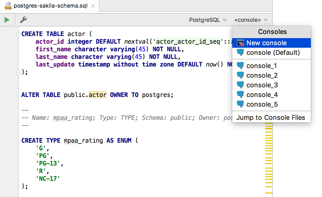Click the 'PG-13' enum value

(48, 163)
